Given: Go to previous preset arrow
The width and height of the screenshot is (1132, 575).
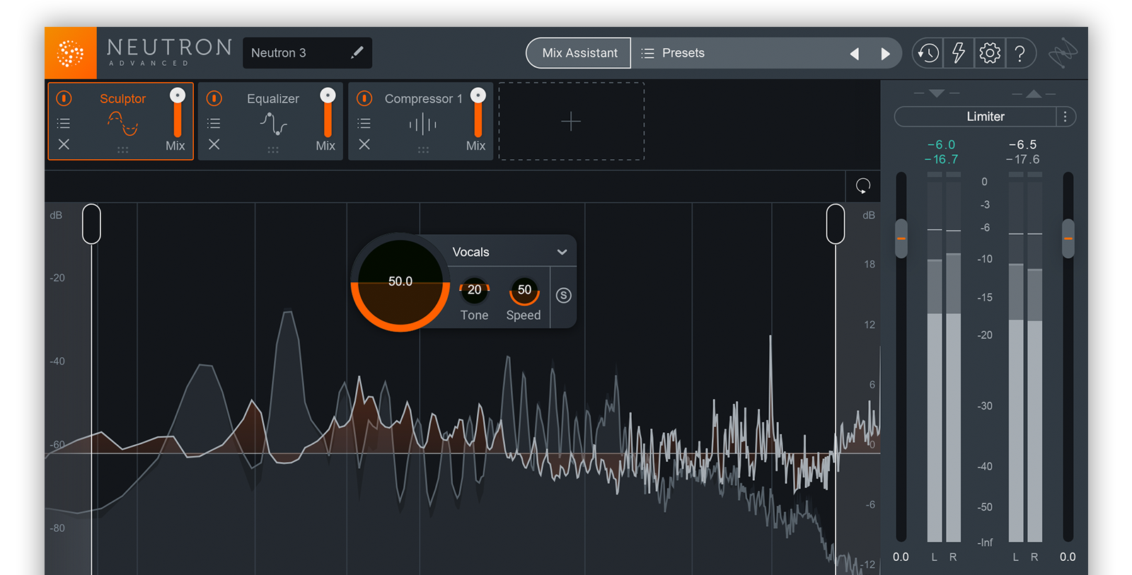Looking at the screenshot, I should [855, 54].
